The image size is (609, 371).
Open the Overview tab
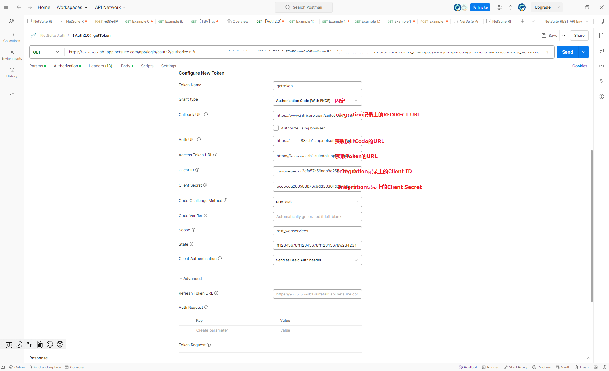click(238, 21)
